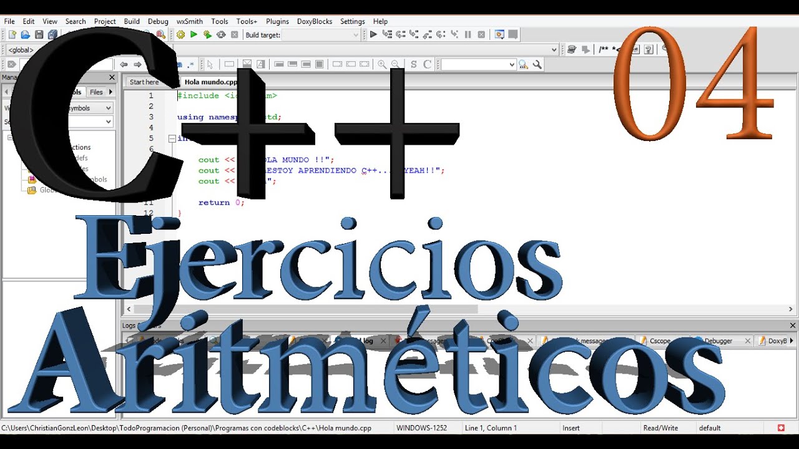Click the 'return 0;' code line
The width and height of the screenshot is (799, 449).
(x=222, y=203)
